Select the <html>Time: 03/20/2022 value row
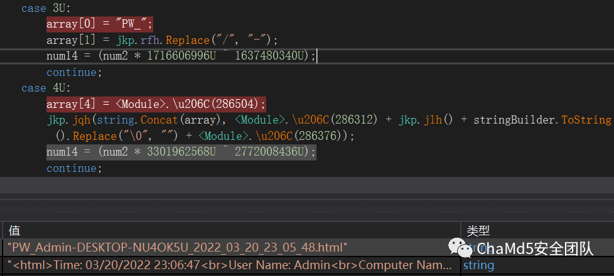Viewport: 614px width, 276px height. point(231,265)
